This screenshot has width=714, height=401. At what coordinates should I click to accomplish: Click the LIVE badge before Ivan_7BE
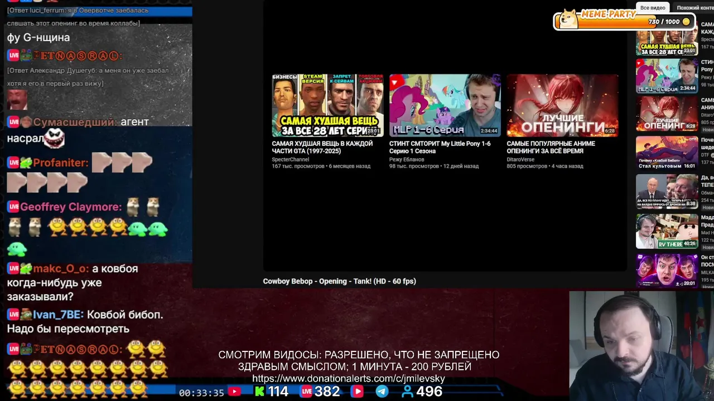pos(13,315)
